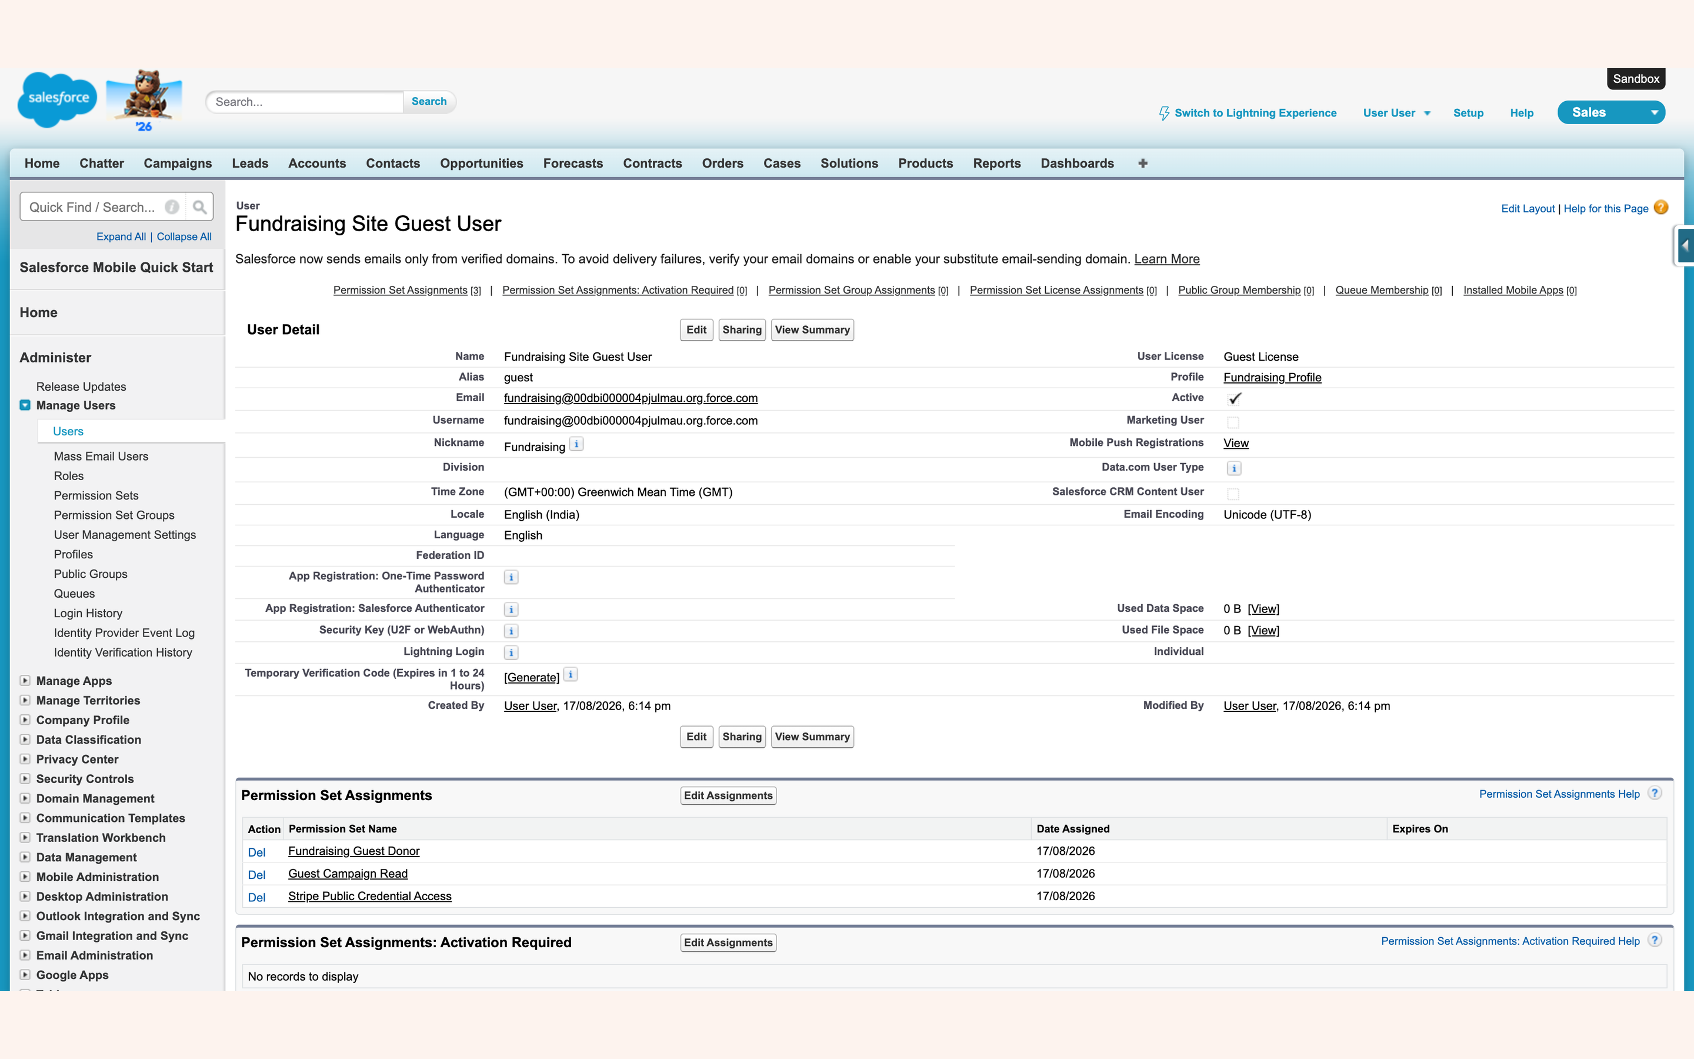Viewport: 1694px width, 1059px height.
Task: Expand the Security Controls node
Action: pos(25,778)
